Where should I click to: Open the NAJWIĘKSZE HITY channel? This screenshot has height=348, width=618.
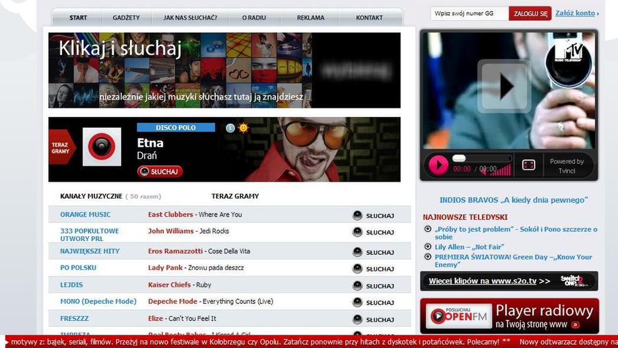pos(90,251)
